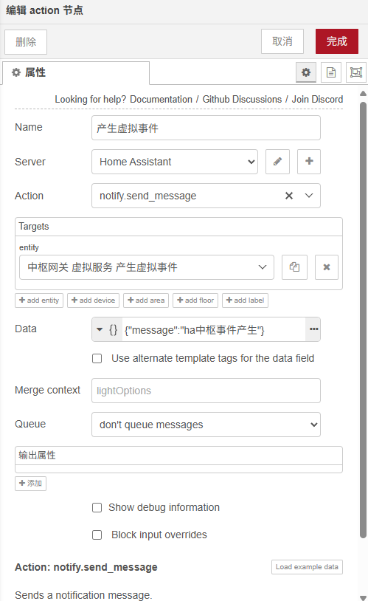Click the red 完成 button
Image resolution: width=368 pixels, height=601 pixels.
coord(337,41)
